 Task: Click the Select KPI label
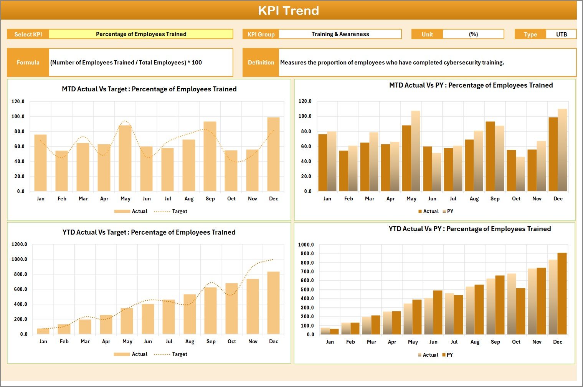pyautogui.click(x=28, y=34)
